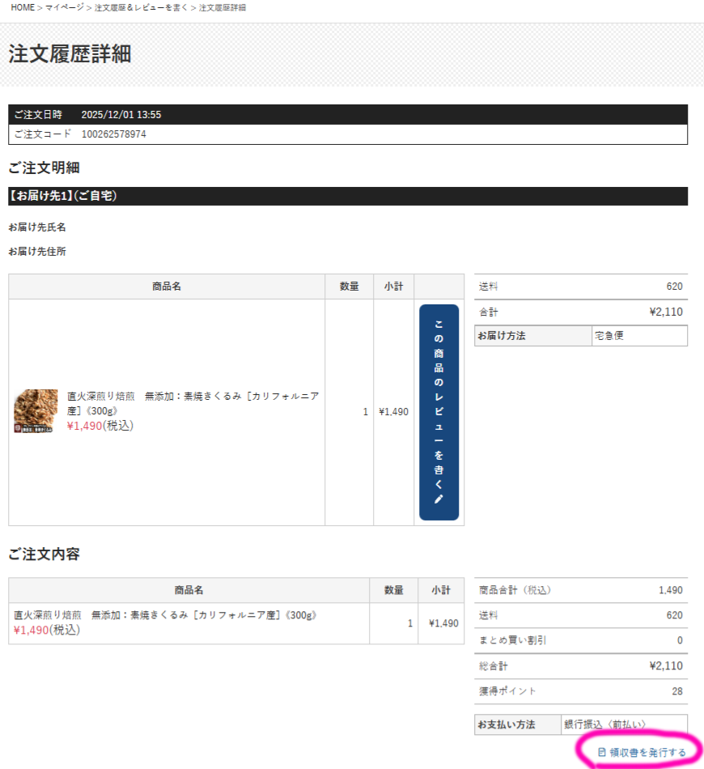This screenshot has width=704, height=769.
Task: Open the walnut product thumbnail image
Action: (36, 411)
